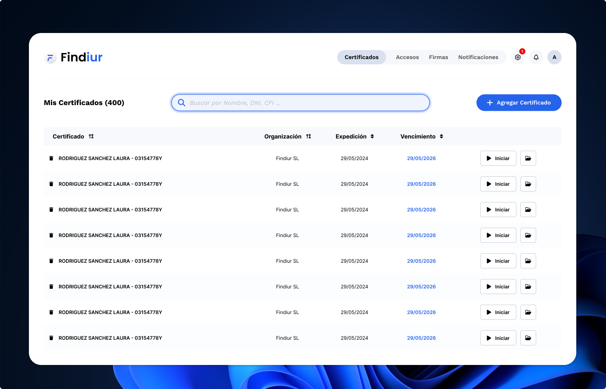This screenshot has width=606, height=389.
Task: Click the Agregar Certificado button
Action: pyautogui.click(x=519, y=103)
